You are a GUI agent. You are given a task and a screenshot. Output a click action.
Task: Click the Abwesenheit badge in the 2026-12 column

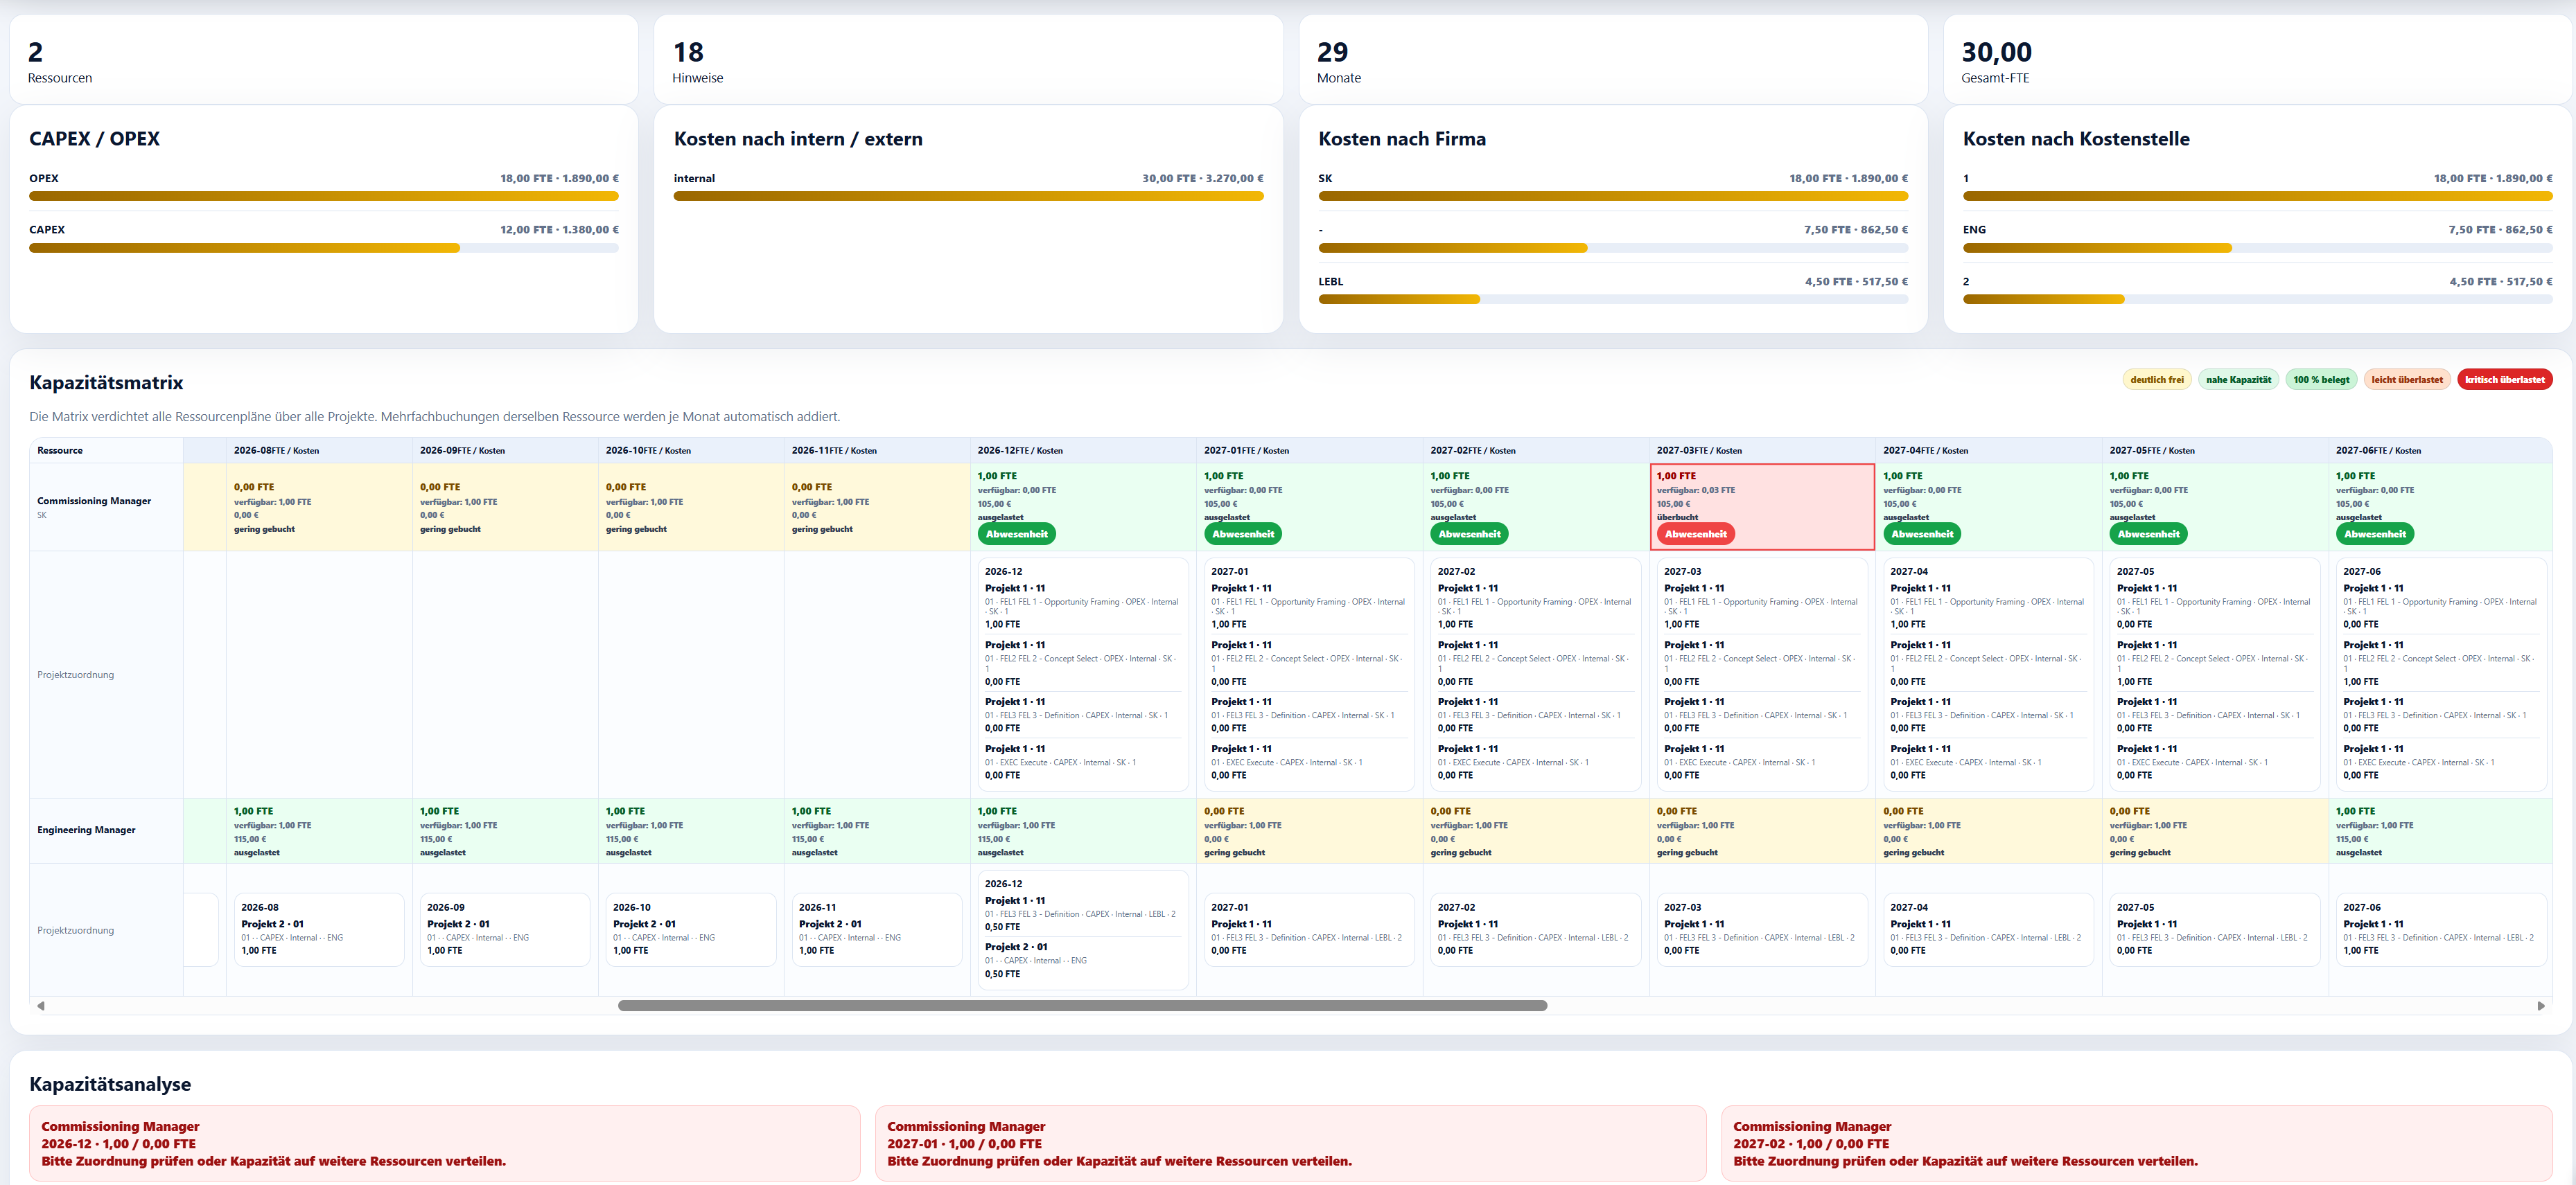tap(1016, 533)
